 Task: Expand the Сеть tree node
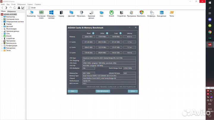click(x=2, y=33)
